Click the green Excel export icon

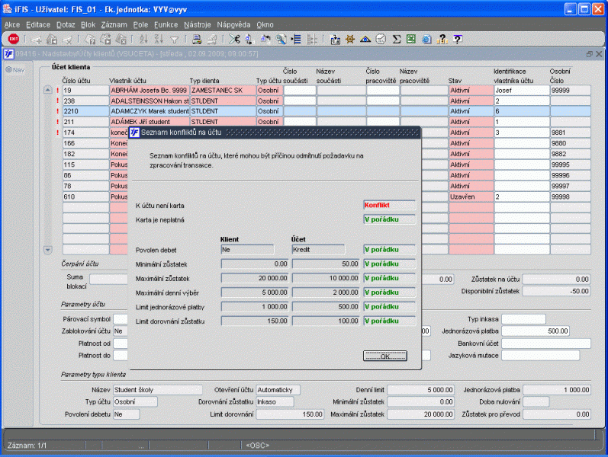point(410,39)
